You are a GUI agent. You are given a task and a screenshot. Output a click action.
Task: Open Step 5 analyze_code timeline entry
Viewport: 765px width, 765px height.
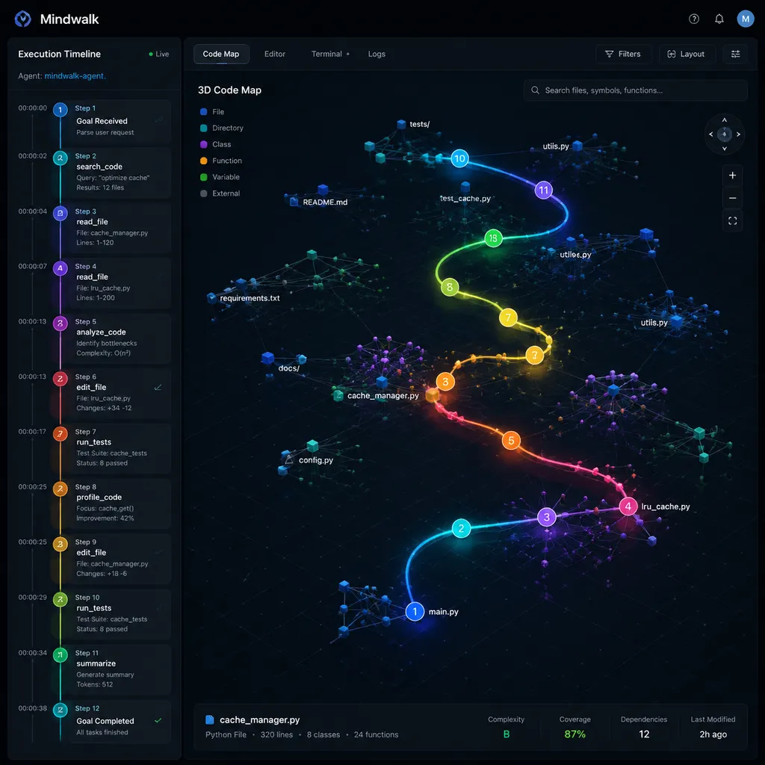click(120, 337)
